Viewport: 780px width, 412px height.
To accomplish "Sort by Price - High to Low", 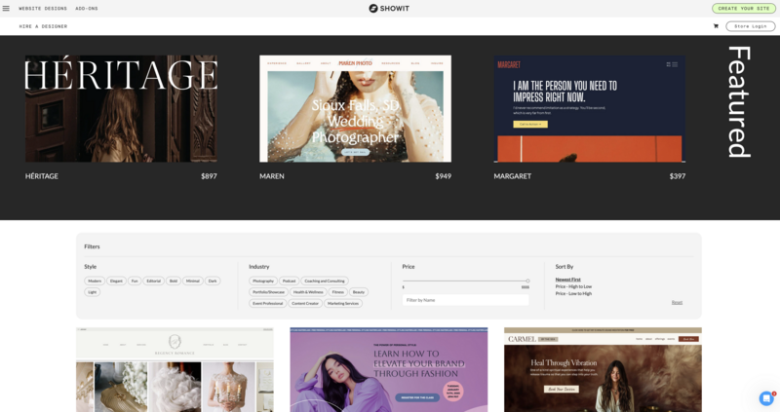I will coord(573,286).
